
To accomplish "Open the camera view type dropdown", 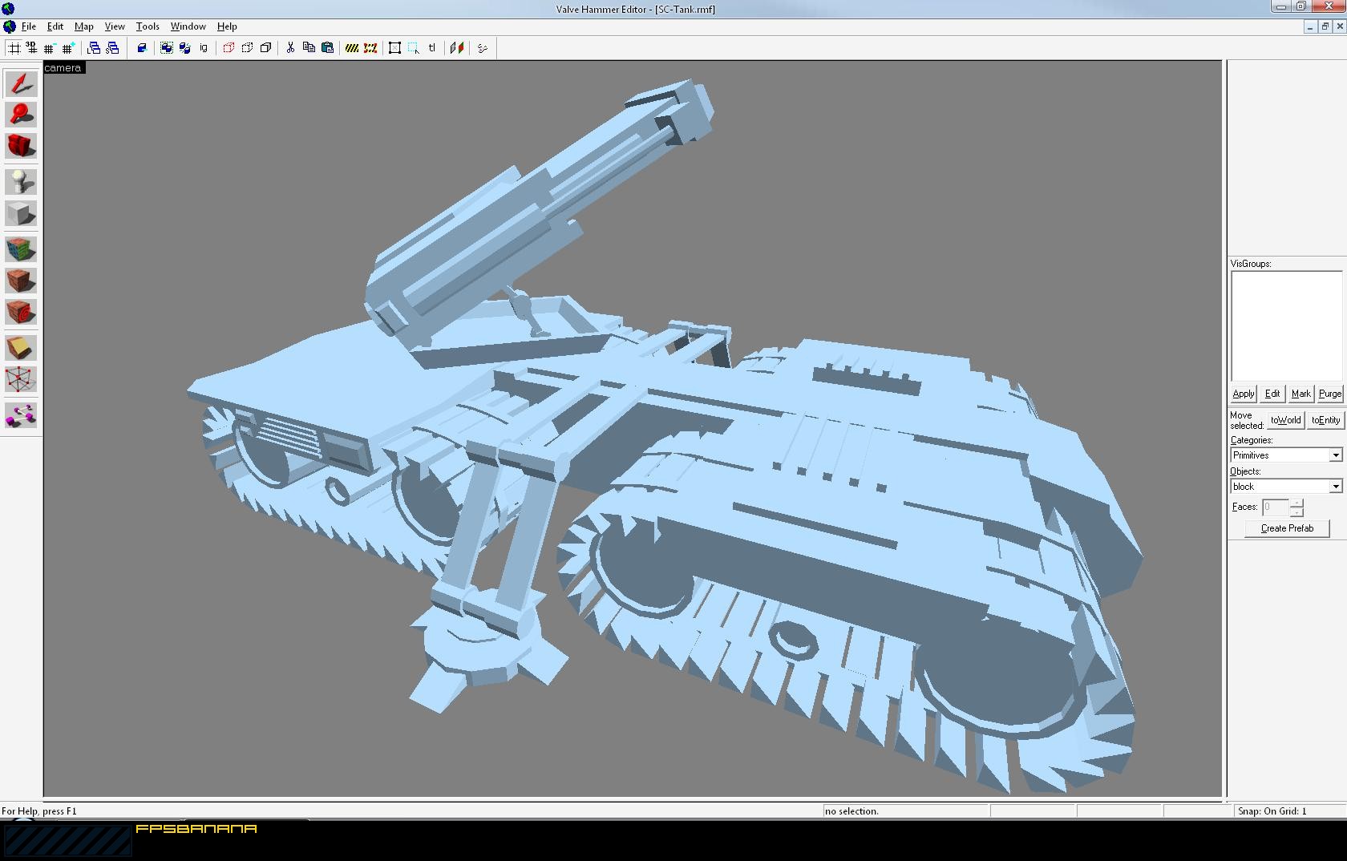I will pos(64,68).
